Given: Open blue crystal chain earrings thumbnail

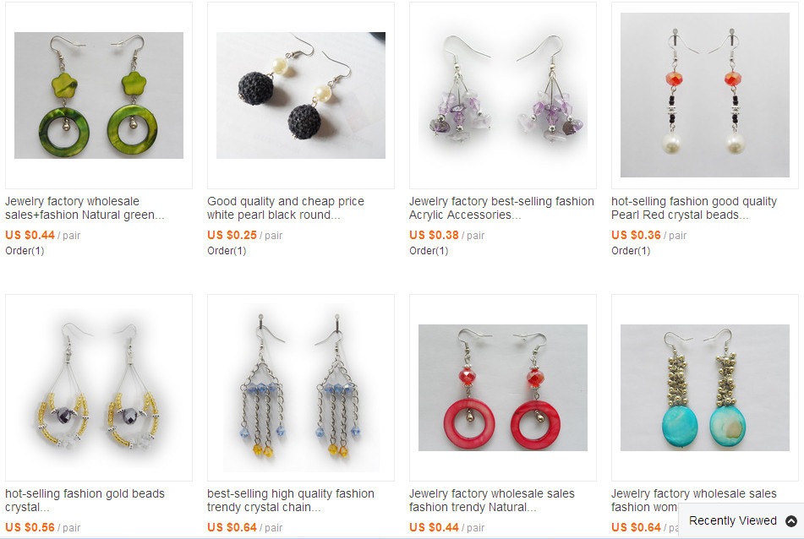Looking at the screenshot, I should click(301, 388).
